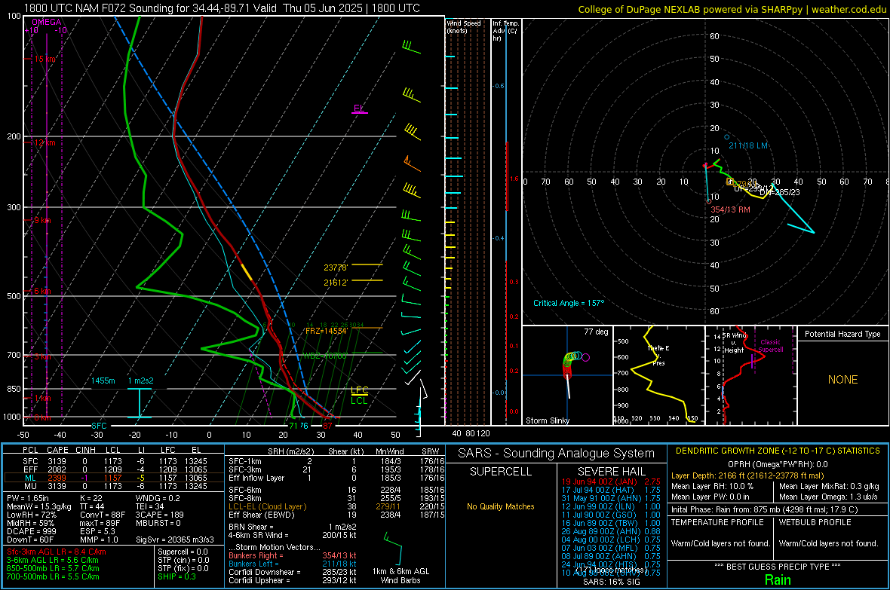Click the 'SigSvr = 20365 m3/s3' value

pos(175,540)
